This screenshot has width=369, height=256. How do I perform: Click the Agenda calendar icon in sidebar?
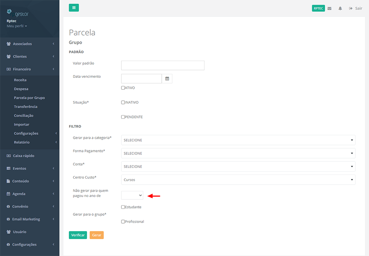click(x=9, y=194)
